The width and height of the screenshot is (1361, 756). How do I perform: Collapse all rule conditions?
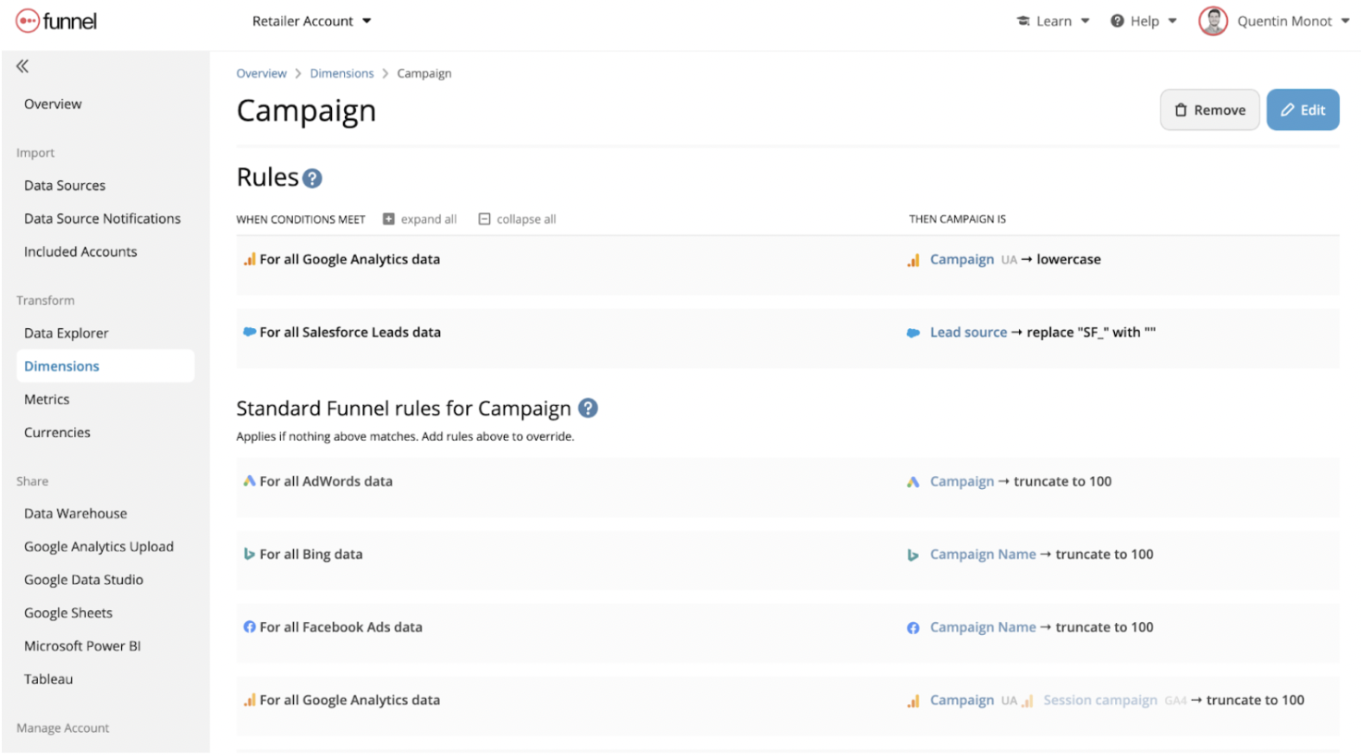(516, 219)
